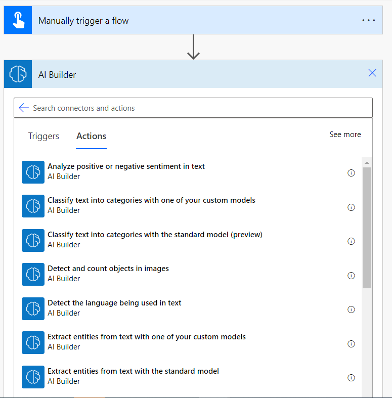
Task: Open the trigger card's three-dots menu
Action: 368,20
